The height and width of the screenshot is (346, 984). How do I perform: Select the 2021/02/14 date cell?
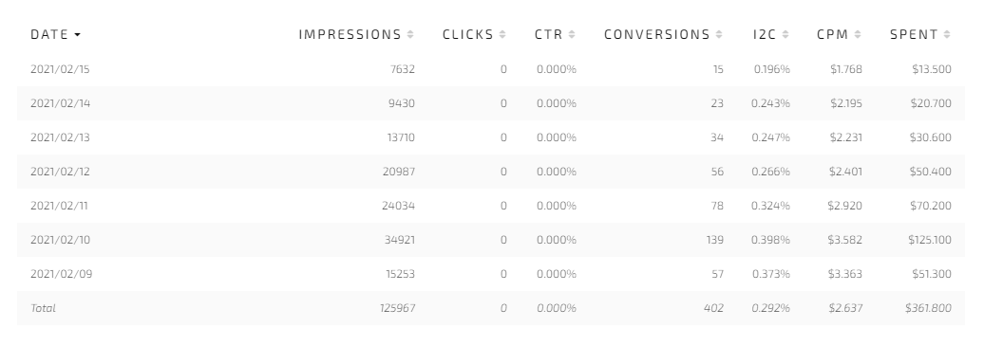point(60,103)
